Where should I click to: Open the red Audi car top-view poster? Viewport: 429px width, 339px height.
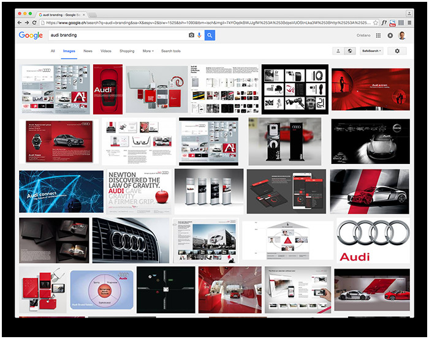point(108,89)
